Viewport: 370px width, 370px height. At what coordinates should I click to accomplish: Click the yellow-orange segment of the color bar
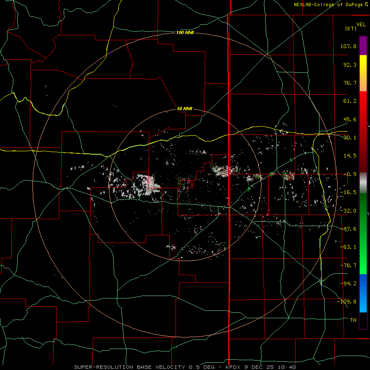click(x=363, y=73)
